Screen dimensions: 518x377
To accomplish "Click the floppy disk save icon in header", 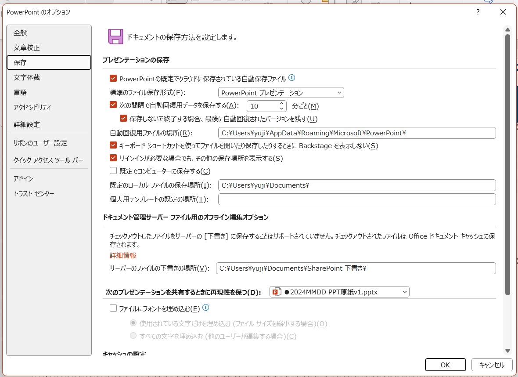I will (115, 37).
